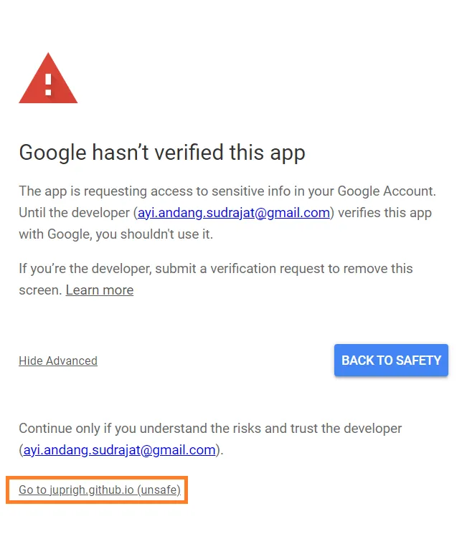Click the words 'Google Account' in the first paragraph

pyautogui.click(x=387, y=191)
